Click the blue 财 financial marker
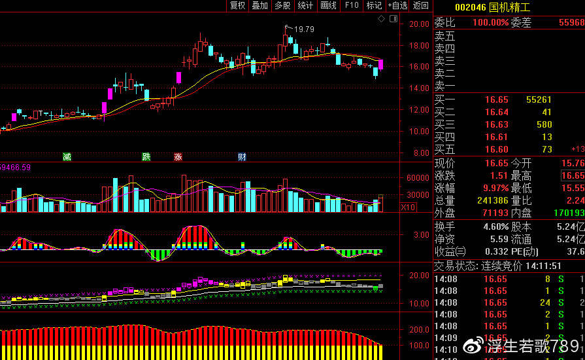The image size is (585, 360). [242, 157]
